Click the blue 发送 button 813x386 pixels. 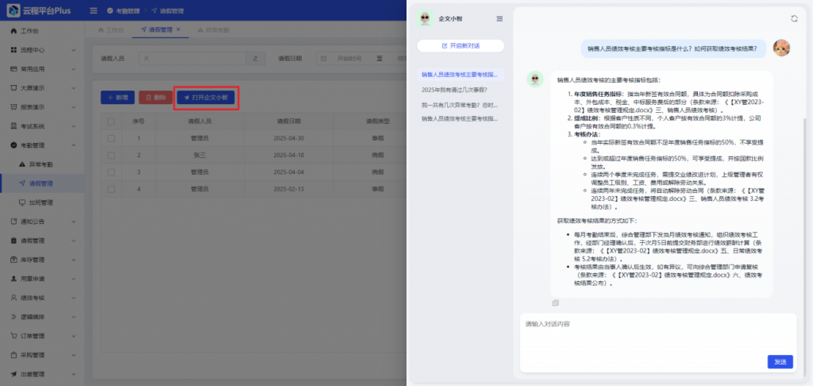coord(780,361)
